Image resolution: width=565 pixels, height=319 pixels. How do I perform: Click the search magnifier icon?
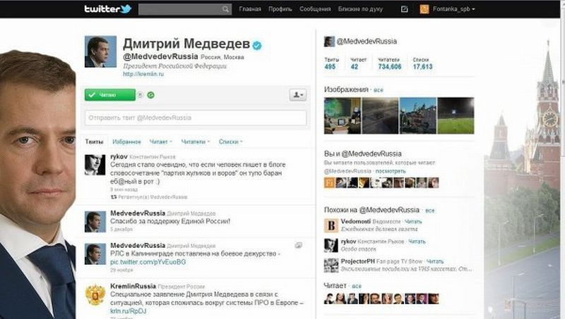pyautogui.click(x=225, y=9)
